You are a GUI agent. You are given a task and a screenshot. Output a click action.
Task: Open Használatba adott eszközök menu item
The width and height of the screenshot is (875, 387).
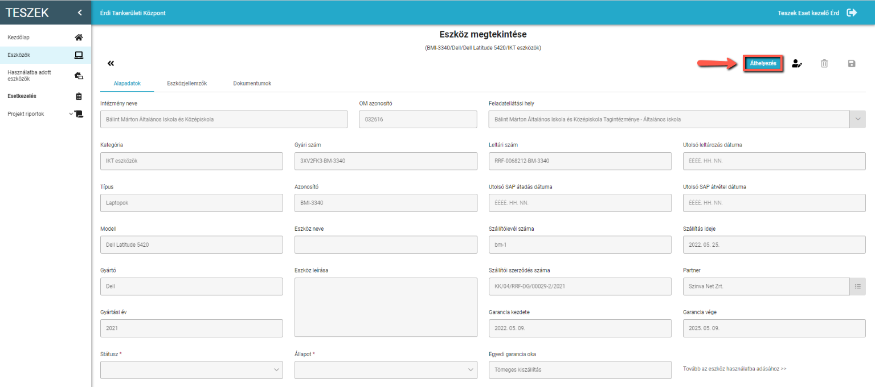click(46, 76)
